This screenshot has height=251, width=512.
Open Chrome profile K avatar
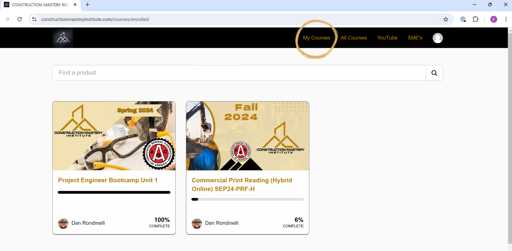(x=494, y=19)
